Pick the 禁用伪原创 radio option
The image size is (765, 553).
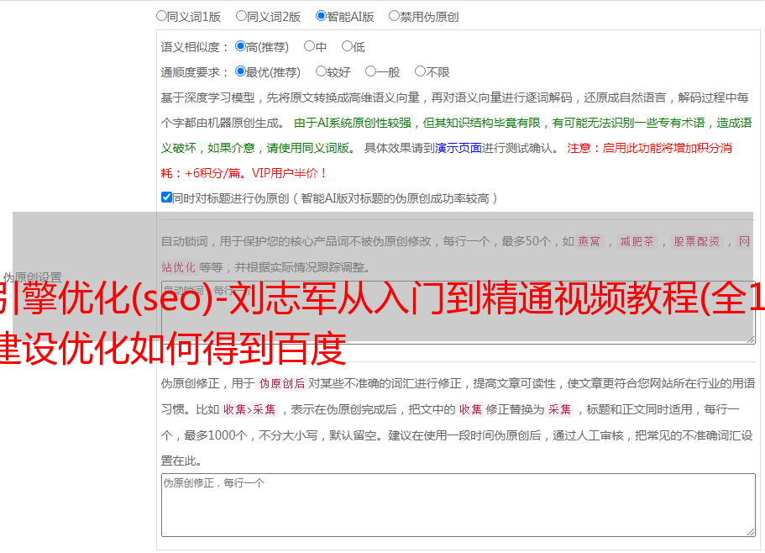[x=394, y=16]
